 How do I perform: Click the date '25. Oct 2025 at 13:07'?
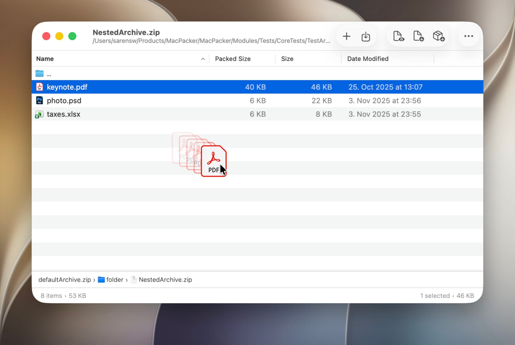(385, 87)
